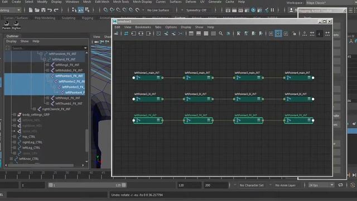Click the input and output connections icon in Node Editor
Screen dimensions: 357x201
[x=141, y=33]
